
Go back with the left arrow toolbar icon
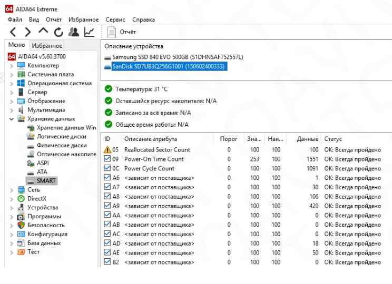(x=13, y=32)
